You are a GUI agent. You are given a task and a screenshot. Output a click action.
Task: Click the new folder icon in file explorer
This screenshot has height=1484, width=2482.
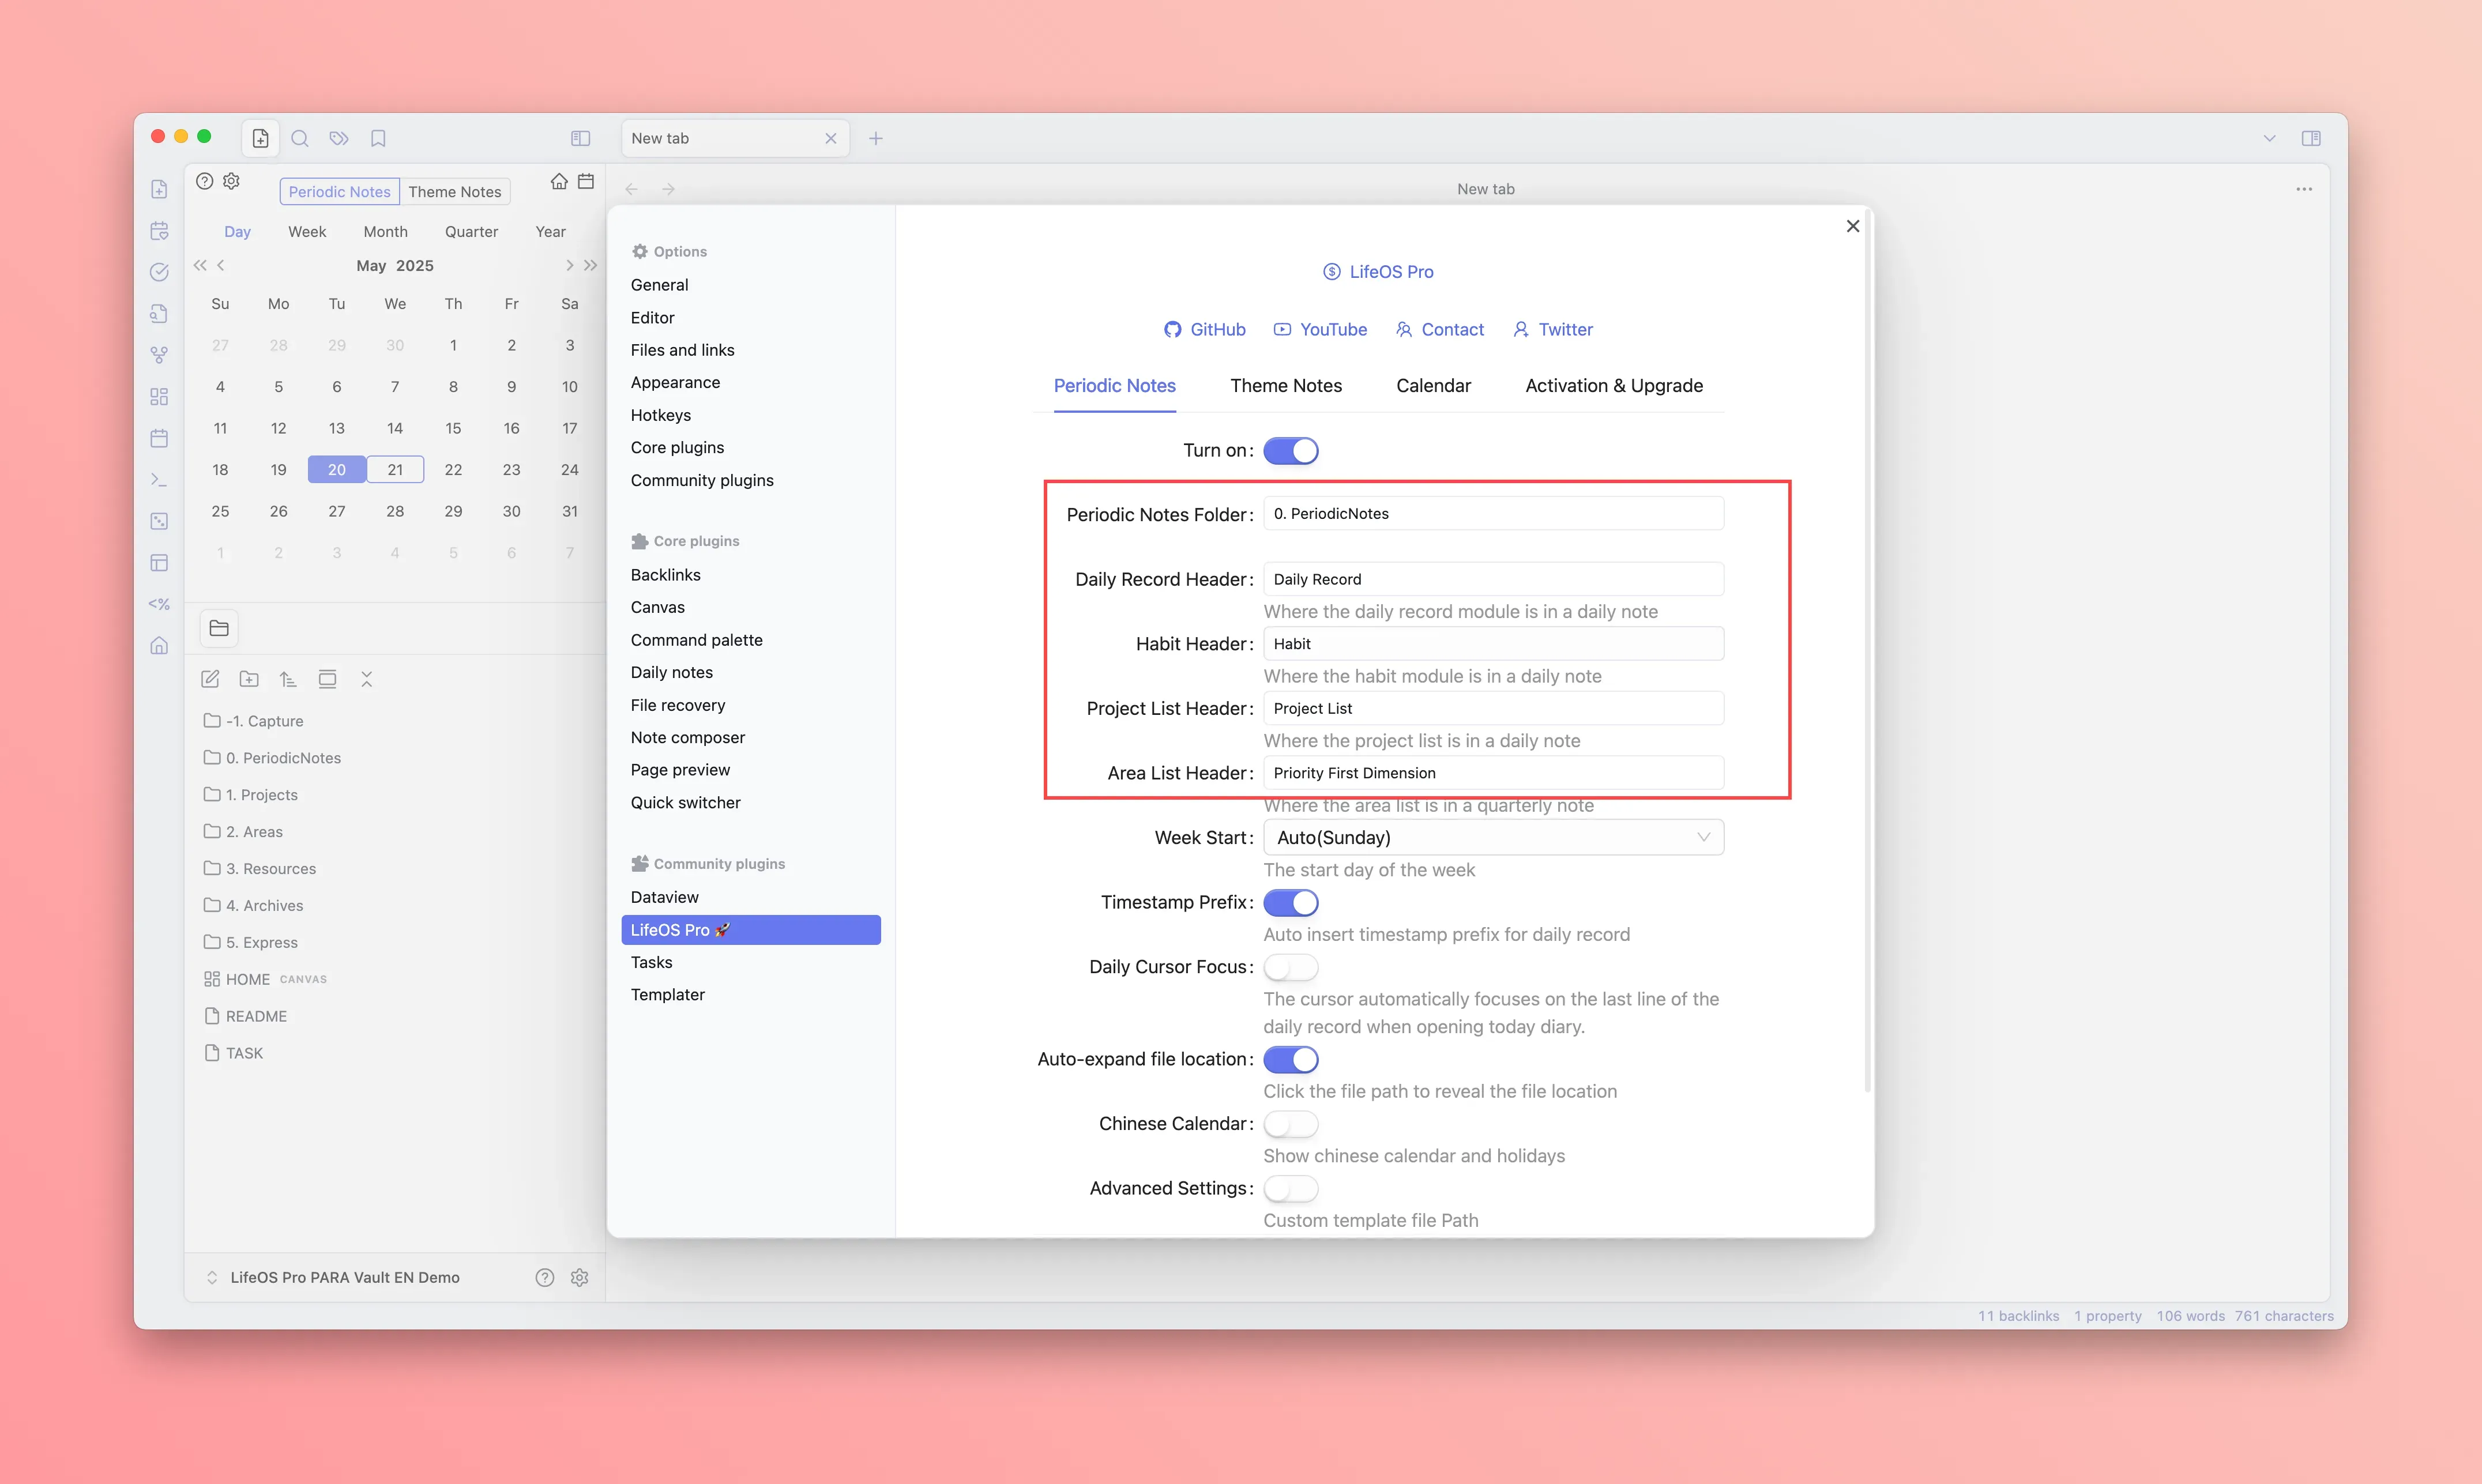click(249, 679)
